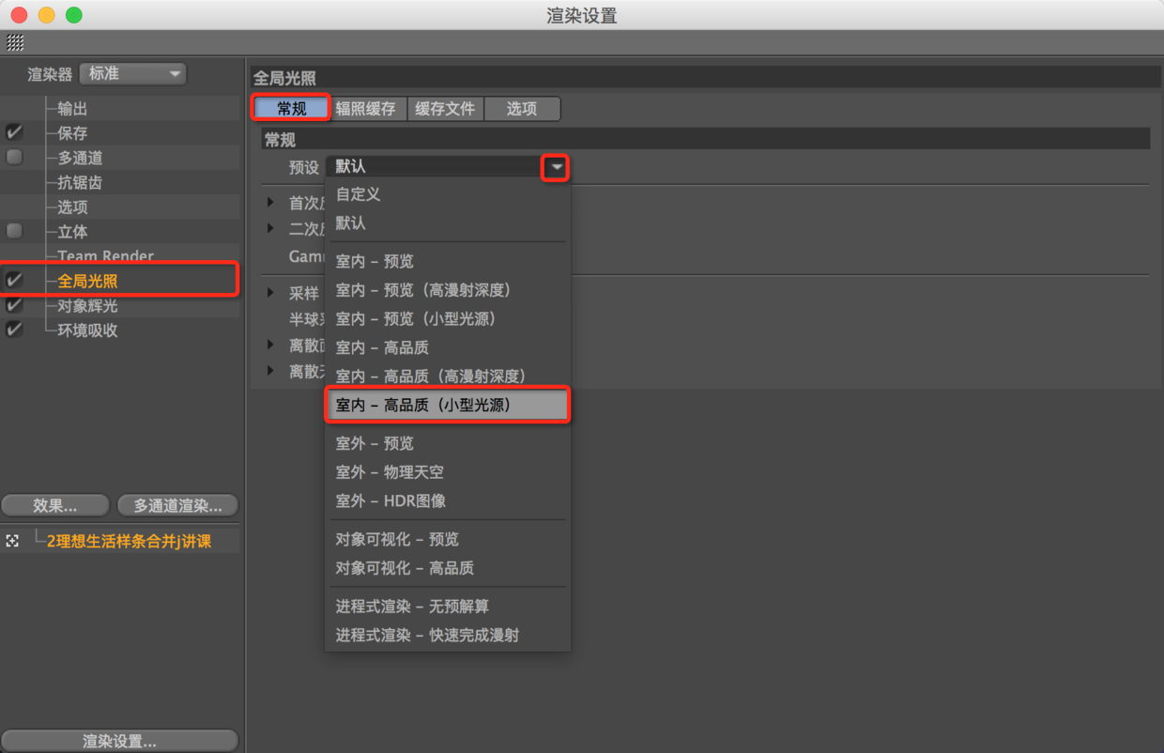Open the 缓存文件 tab
This screenshot has width=1164, height=753.
(x=445, y=109)
